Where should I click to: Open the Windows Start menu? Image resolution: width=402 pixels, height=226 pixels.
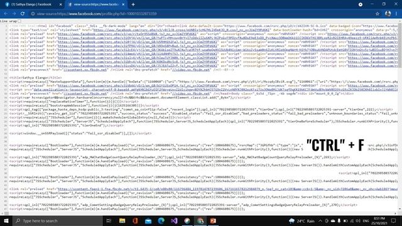(6, 220)
